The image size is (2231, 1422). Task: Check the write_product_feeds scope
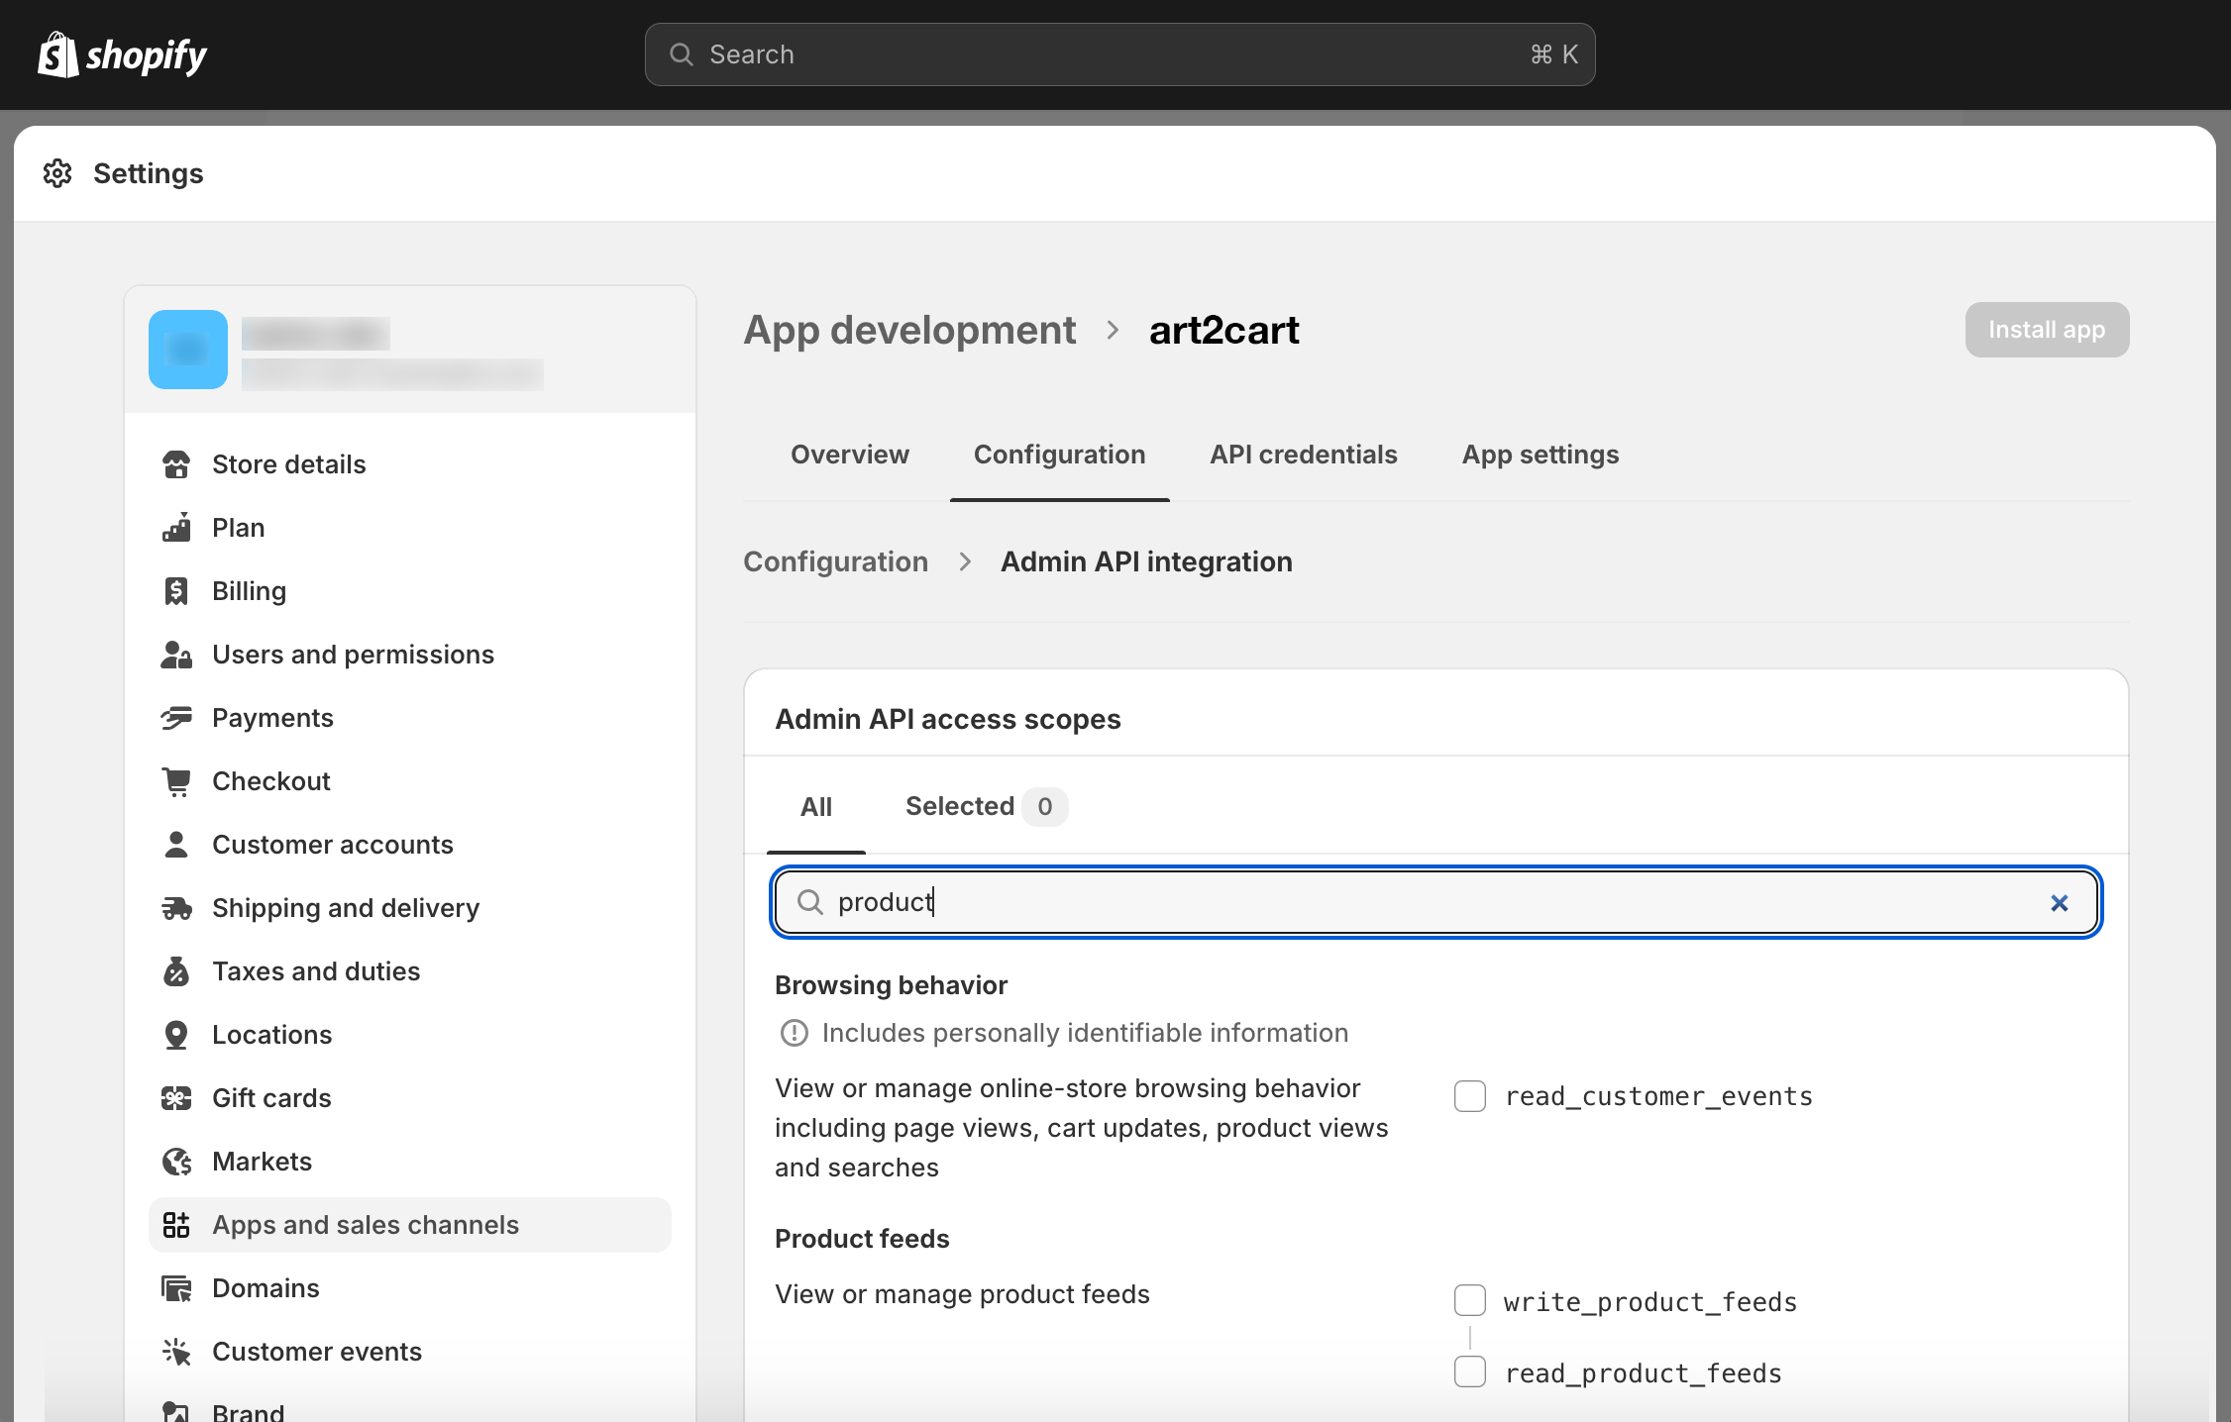coord(1469,1300)
